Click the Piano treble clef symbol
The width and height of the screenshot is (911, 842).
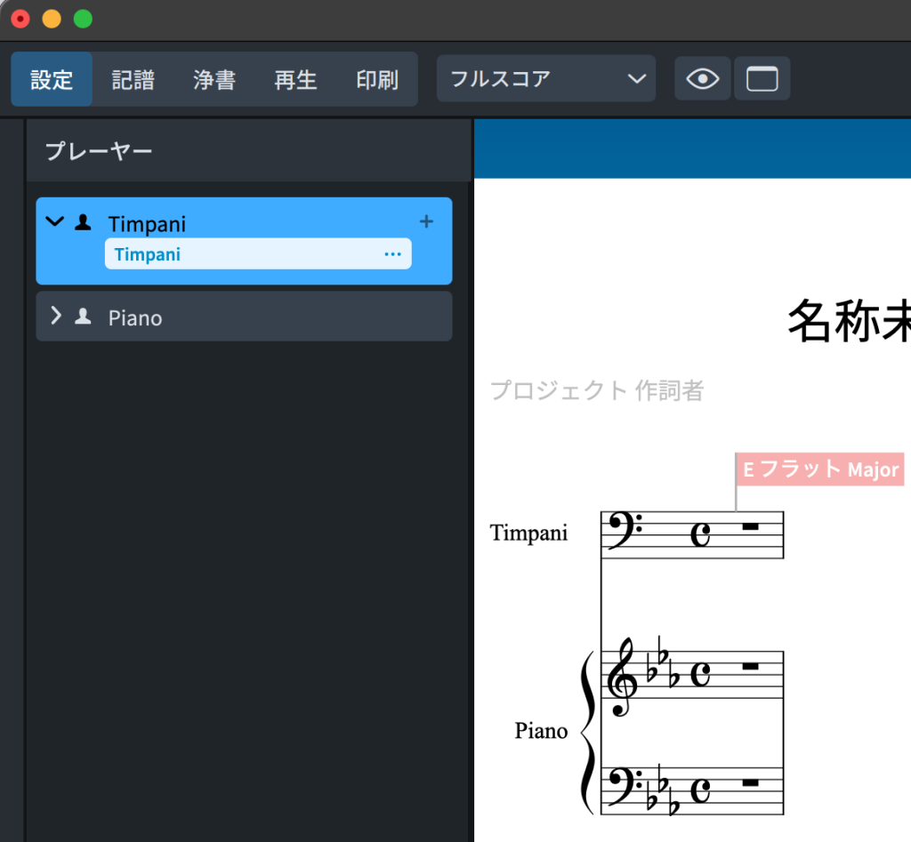(x=623, y=678)
